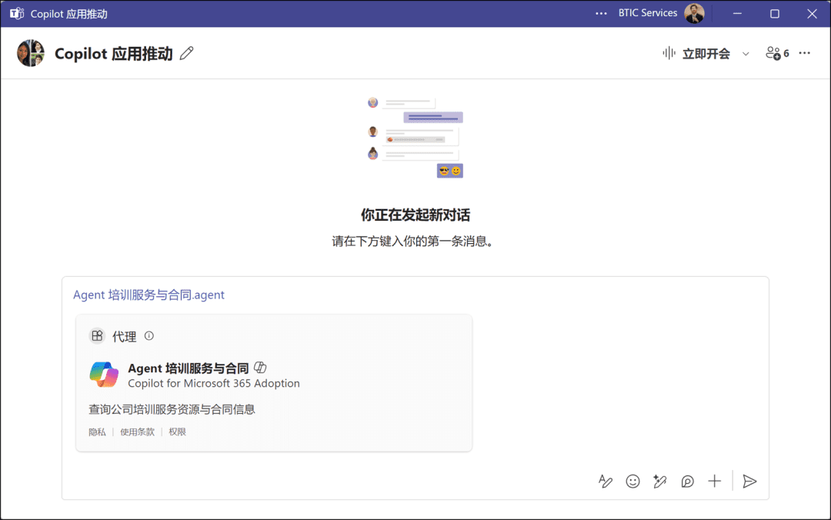Edit the chat name with pencil icon
This screenshot has width=831, height=520.
click(186, 53)
